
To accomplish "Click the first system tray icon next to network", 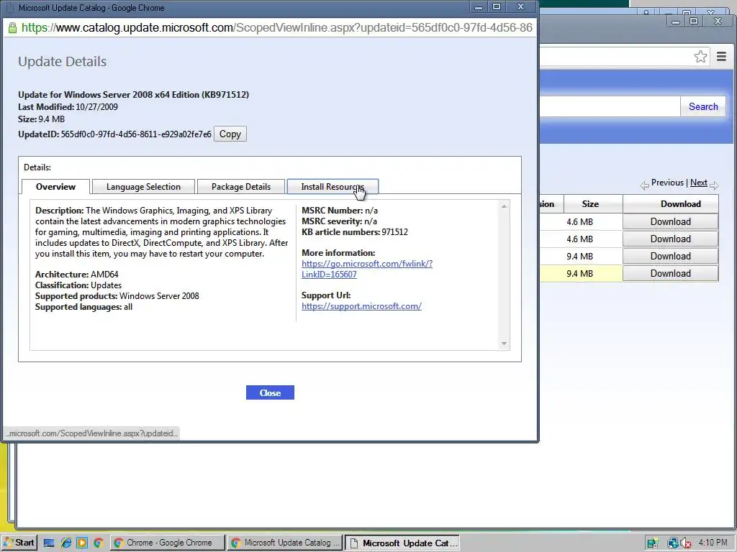I will coord(652,543).
